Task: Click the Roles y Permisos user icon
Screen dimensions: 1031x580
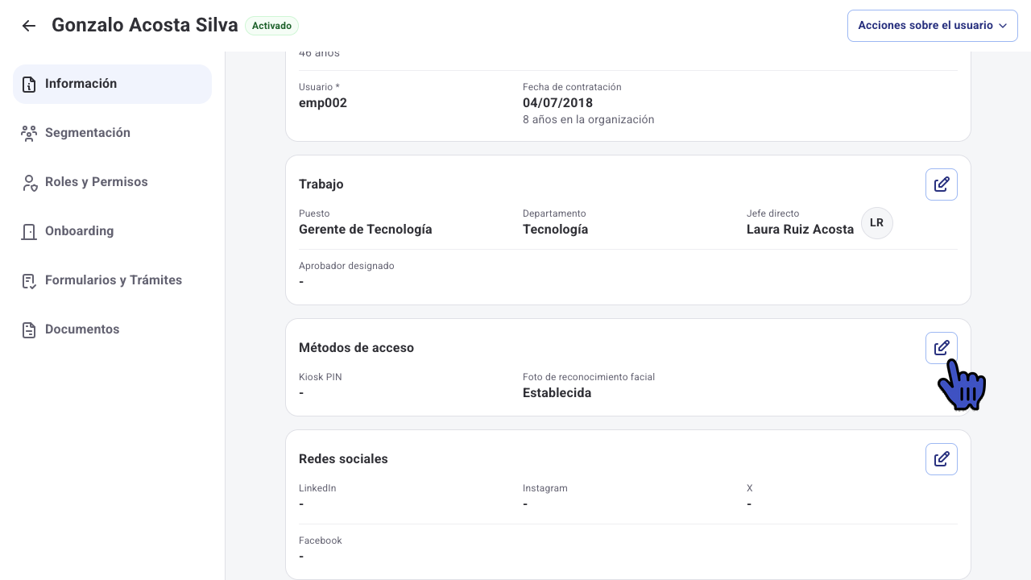Action: click(x=29, y=182)
